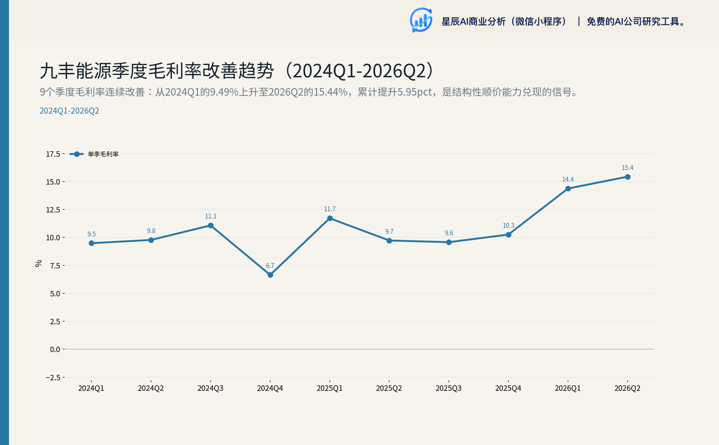719x445 pixels.
Task: Click the 15.0 y-axis tick label
Action: tap(53, 182)
